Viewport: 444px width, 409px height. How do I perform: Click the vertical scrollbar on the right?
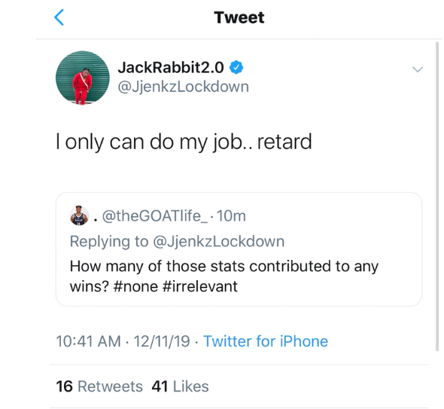pos(437,197)
